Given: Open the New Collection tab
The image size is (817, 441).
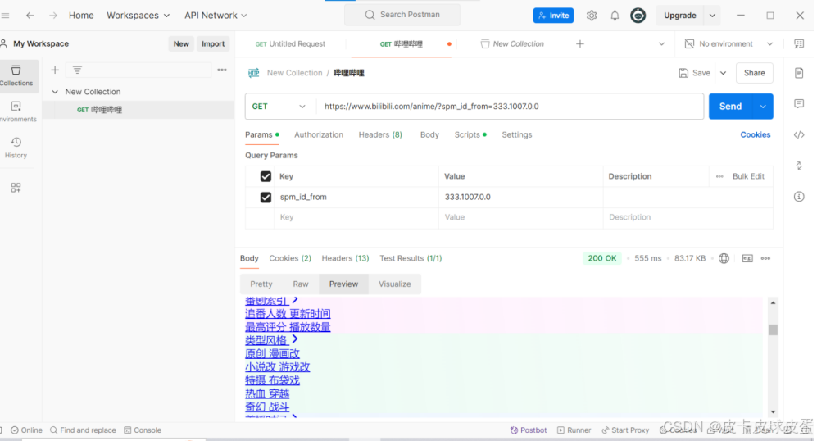Looking at the screenshot, I should [512, 43].
